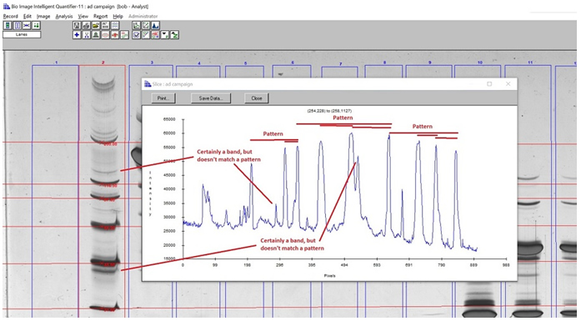
Task: Click the green chart analysis icon
Action: (137, 25)
